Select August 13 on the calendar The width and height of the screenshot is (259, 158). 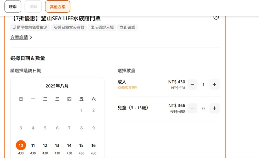pyautogui.click(x=57, y=145)
